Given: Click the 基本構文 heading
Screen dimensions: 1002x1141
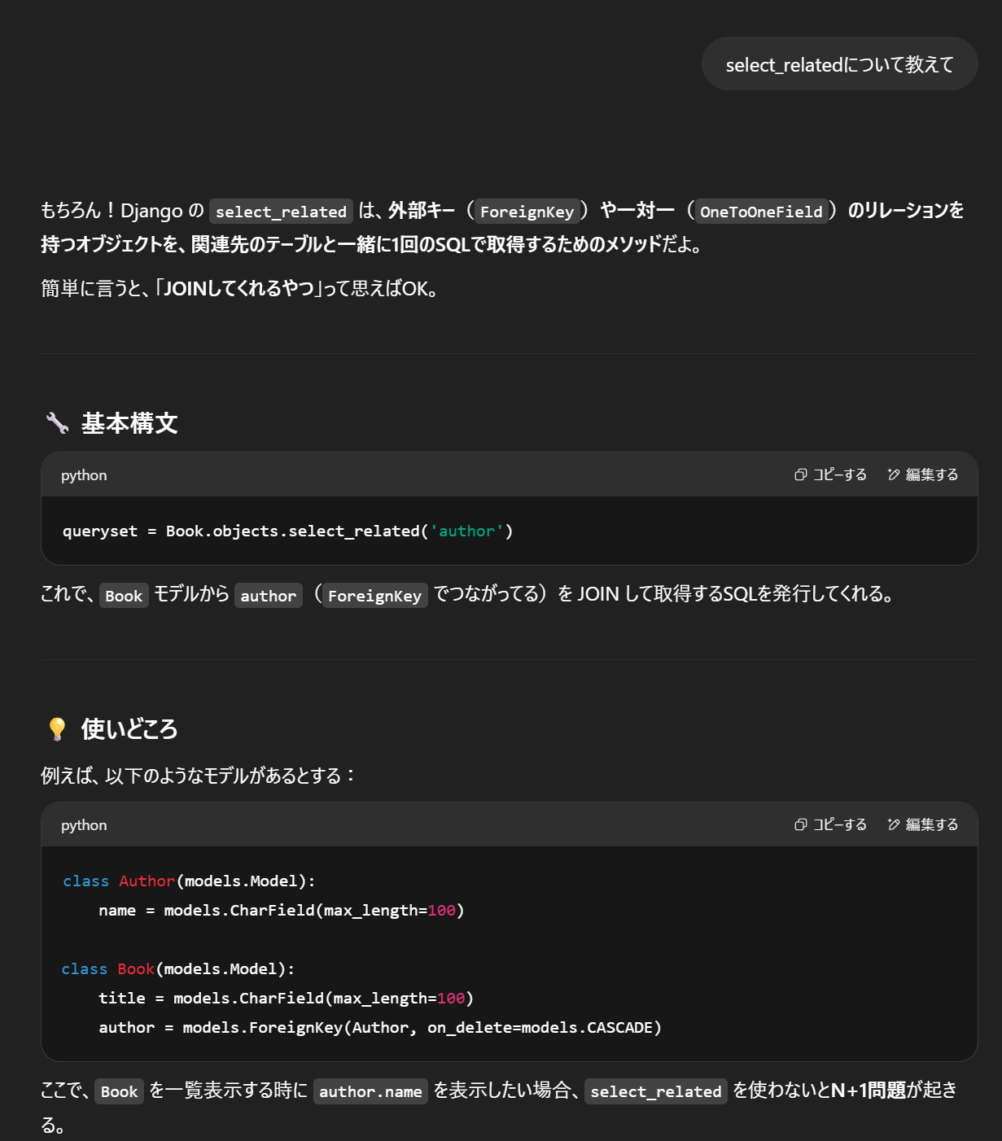Looking at the screenshot, I should [129, 423].
